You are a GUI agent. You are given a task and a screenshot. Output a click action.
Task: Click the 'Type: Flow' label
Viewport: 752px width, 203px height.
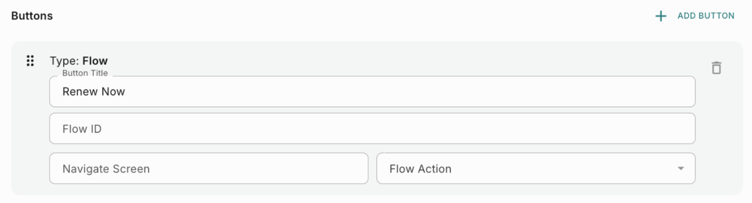tap(79, 61)
